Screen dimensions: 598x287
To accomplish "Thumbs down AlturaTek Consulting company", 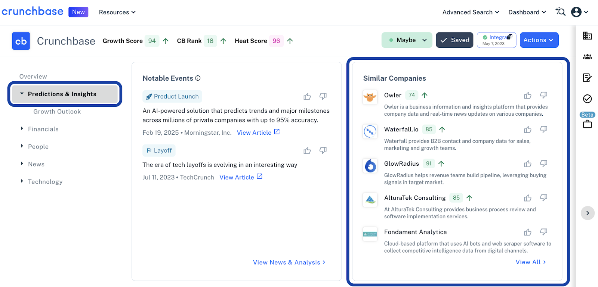I will point(543,198).
